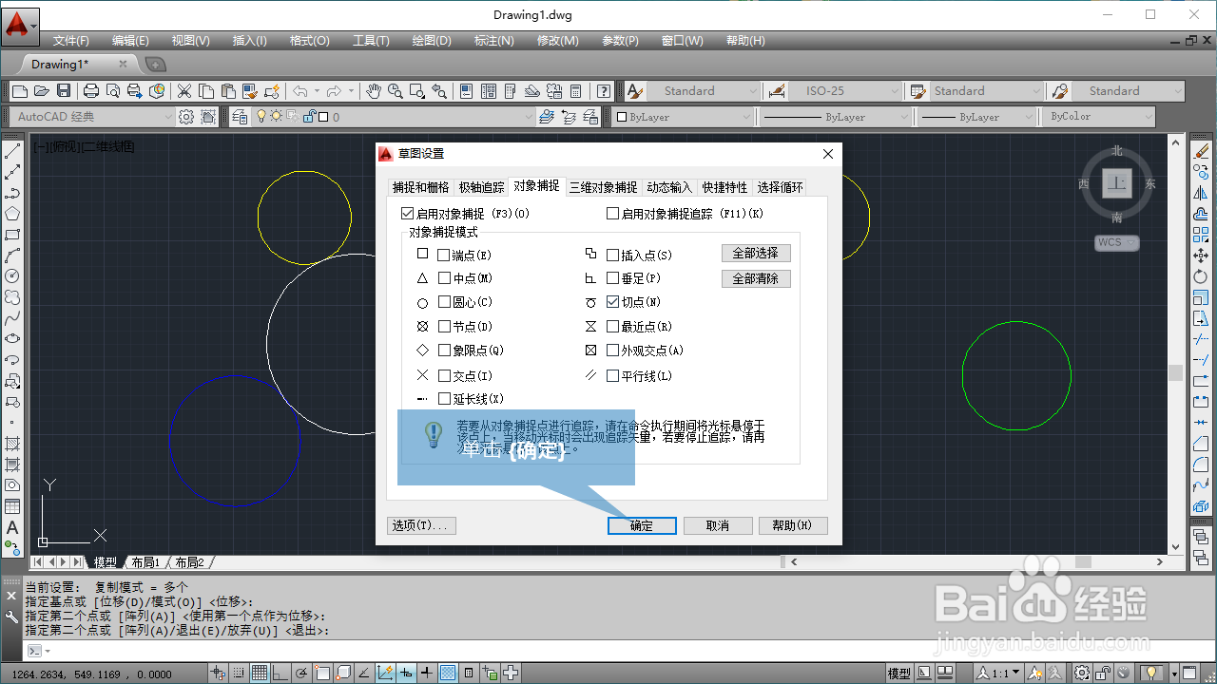Click the 帮助(H) button
Image resolution: width=1217 pixels, height=684 pixels.
[793, 525]
